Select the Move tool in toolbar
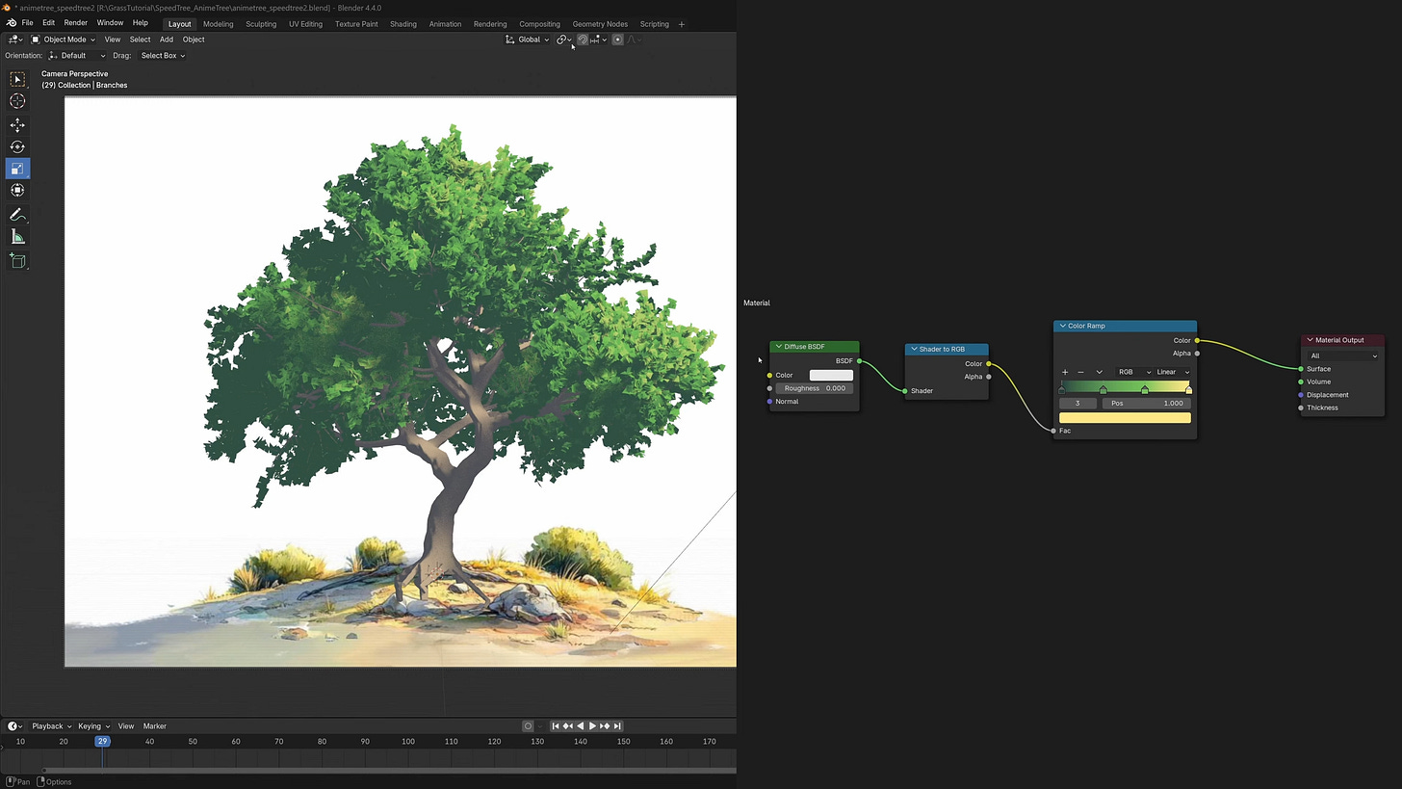The image size is (1402, 789). [17, 125]
